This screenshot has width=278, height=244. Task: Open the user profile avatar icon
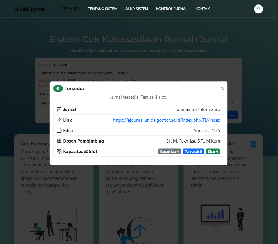[x=258, y=9]
